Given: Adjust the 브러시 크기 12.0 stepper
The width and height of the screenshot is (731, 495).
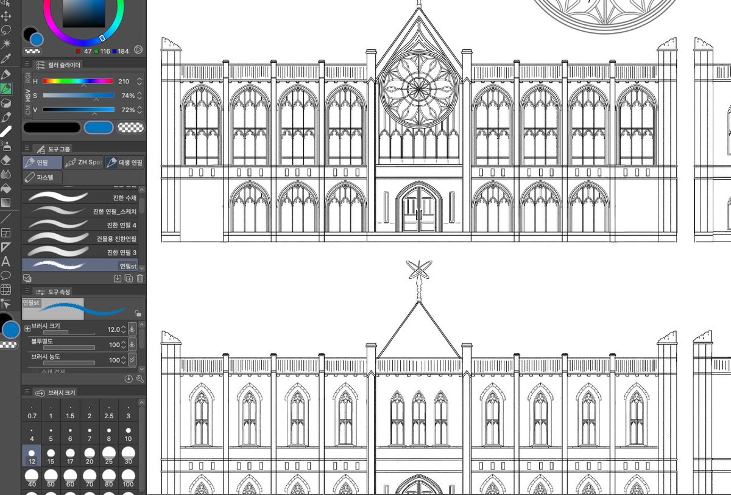Looking at the screenshot, I should 124,329.
